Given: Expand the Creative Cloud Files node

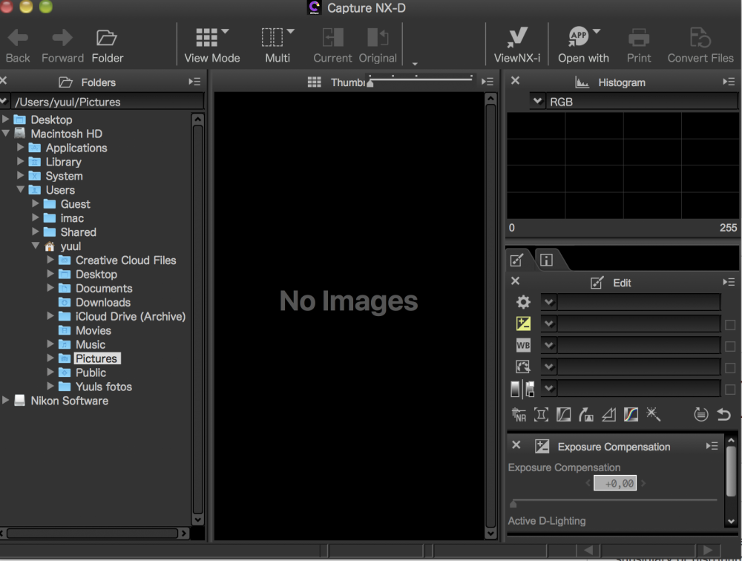Looking at the screenshot, I should (x=50, y=260).
